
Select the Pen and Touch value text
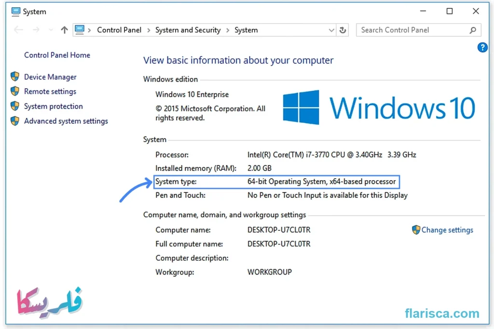coord(328,195)
